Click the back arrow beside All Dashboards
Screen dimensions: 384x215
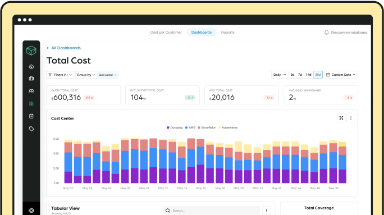(x=48, y=48)
